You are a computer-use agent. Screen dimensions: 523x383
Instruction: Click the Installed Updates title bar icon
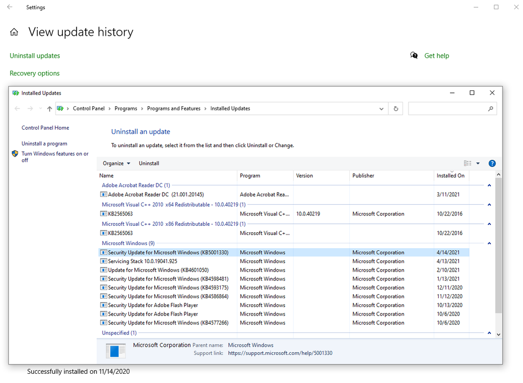tap(15, 92)
